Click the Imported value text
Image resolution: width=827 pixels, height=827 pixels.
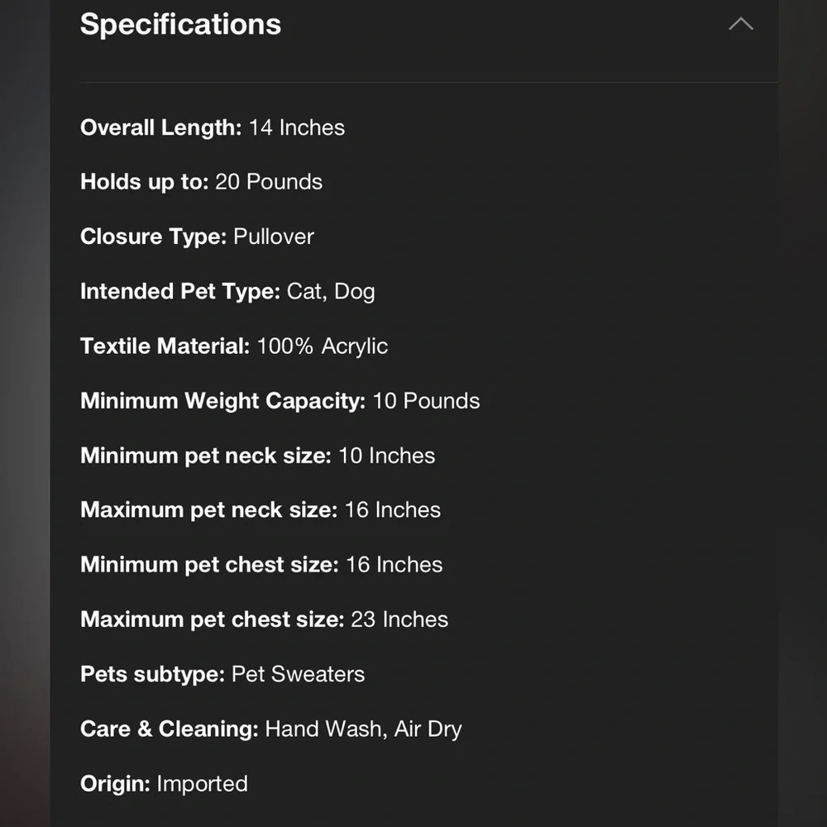click(x=202, y=784)
